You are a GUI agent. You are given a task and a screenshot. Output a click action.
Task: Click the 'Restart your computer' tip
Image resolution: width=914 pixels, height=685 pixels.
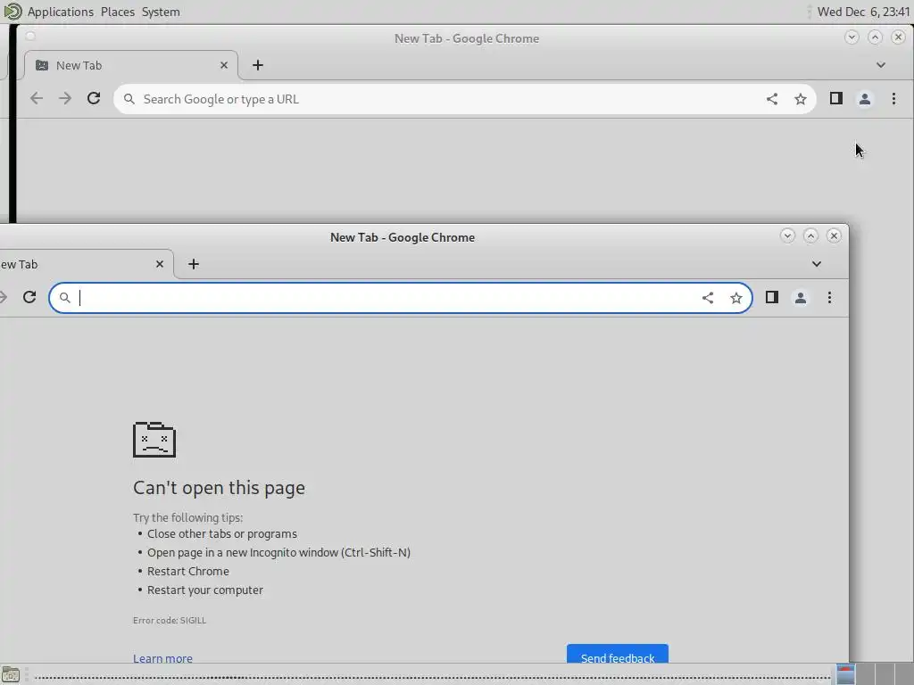coord(205,590)
